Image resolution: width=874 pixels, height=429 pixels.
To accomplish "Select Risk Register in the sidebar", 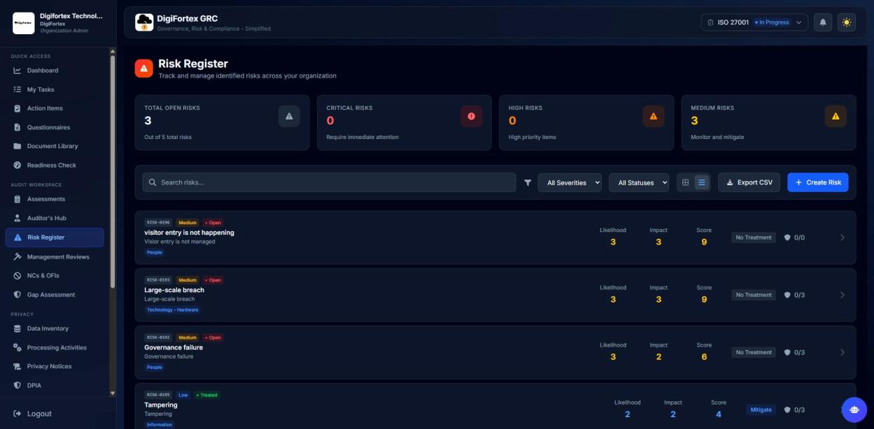I will click(x=55, y=238).
